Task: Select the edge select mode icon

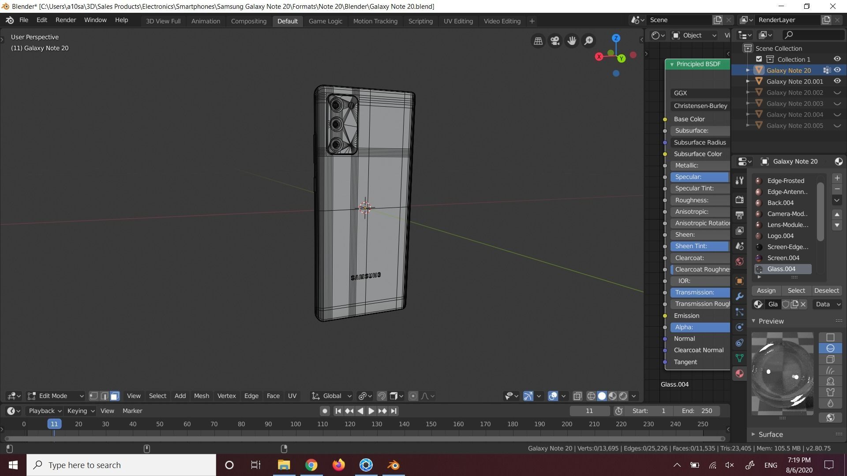Action: click(104, 396)
